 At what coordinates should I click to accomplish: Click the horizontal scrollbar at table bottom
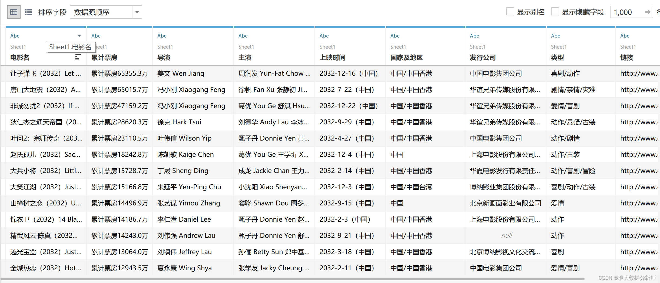(292, 279)
